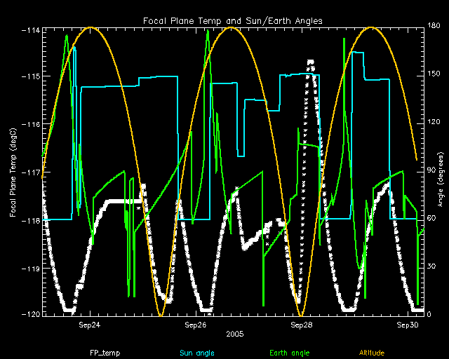Viewport: 449px width, 359px height.
Task: Click the Sep28 date tick label
Action: [x=301, y=325]
